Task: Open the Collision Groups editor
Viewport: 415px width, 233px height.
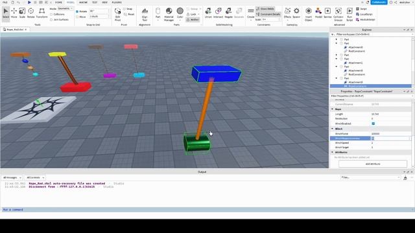Action: (x=338, y=14)
